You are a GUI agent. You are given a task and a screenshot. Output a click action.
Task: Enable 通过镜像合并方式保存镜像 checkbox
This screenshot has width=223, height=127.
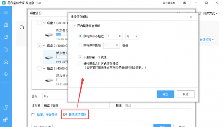pyautogui.click(x=80, y=63)
